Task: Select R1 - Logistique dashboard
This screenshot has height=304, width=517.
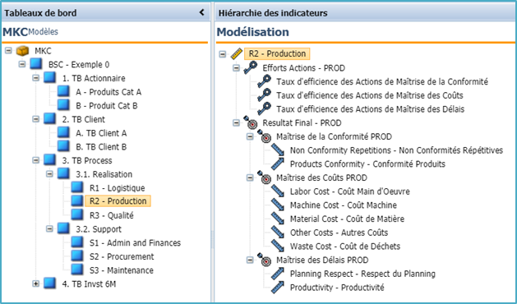Action: [x=117, y=188]
